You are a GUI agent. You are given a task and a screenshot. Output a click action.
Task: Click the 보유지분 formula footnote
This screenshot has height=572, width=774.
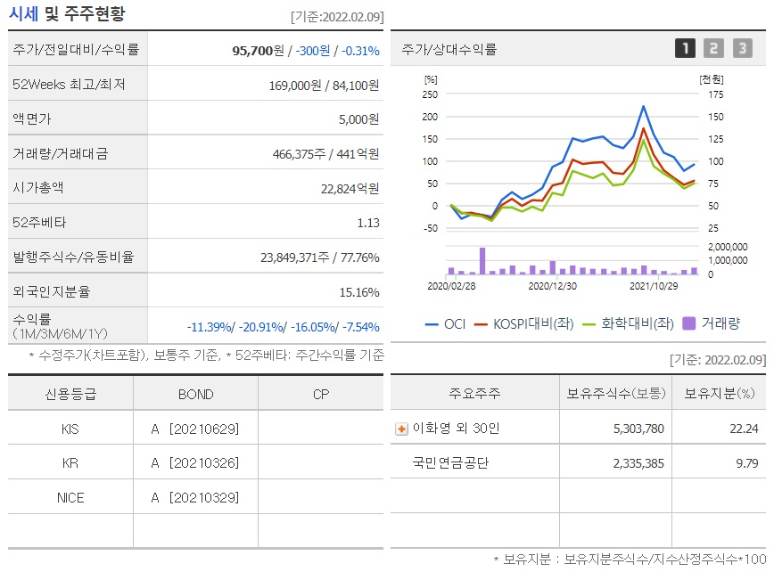pyautogui.click(x=630, y=560)
